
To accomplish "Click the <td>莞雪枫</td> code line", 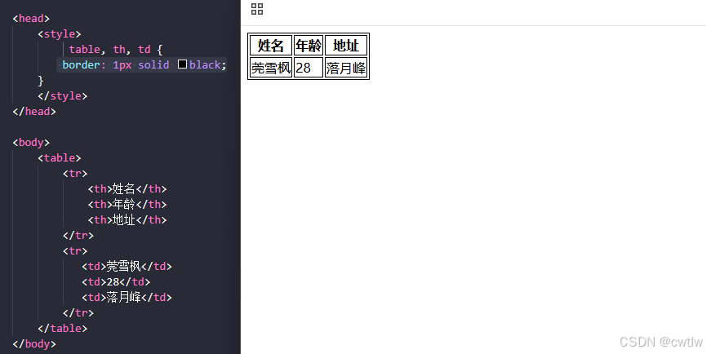I will [127, 266].
